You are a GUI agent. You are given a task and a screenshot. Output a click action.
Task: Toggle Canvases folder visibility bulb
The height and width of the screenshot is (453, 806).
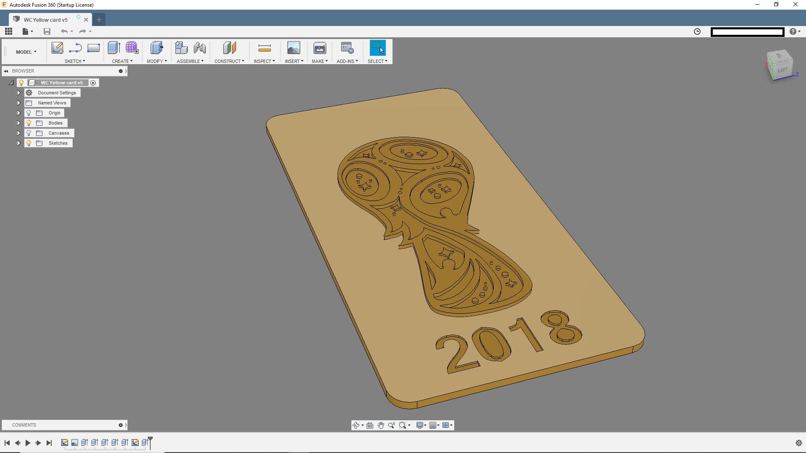[x=29, y=133]
